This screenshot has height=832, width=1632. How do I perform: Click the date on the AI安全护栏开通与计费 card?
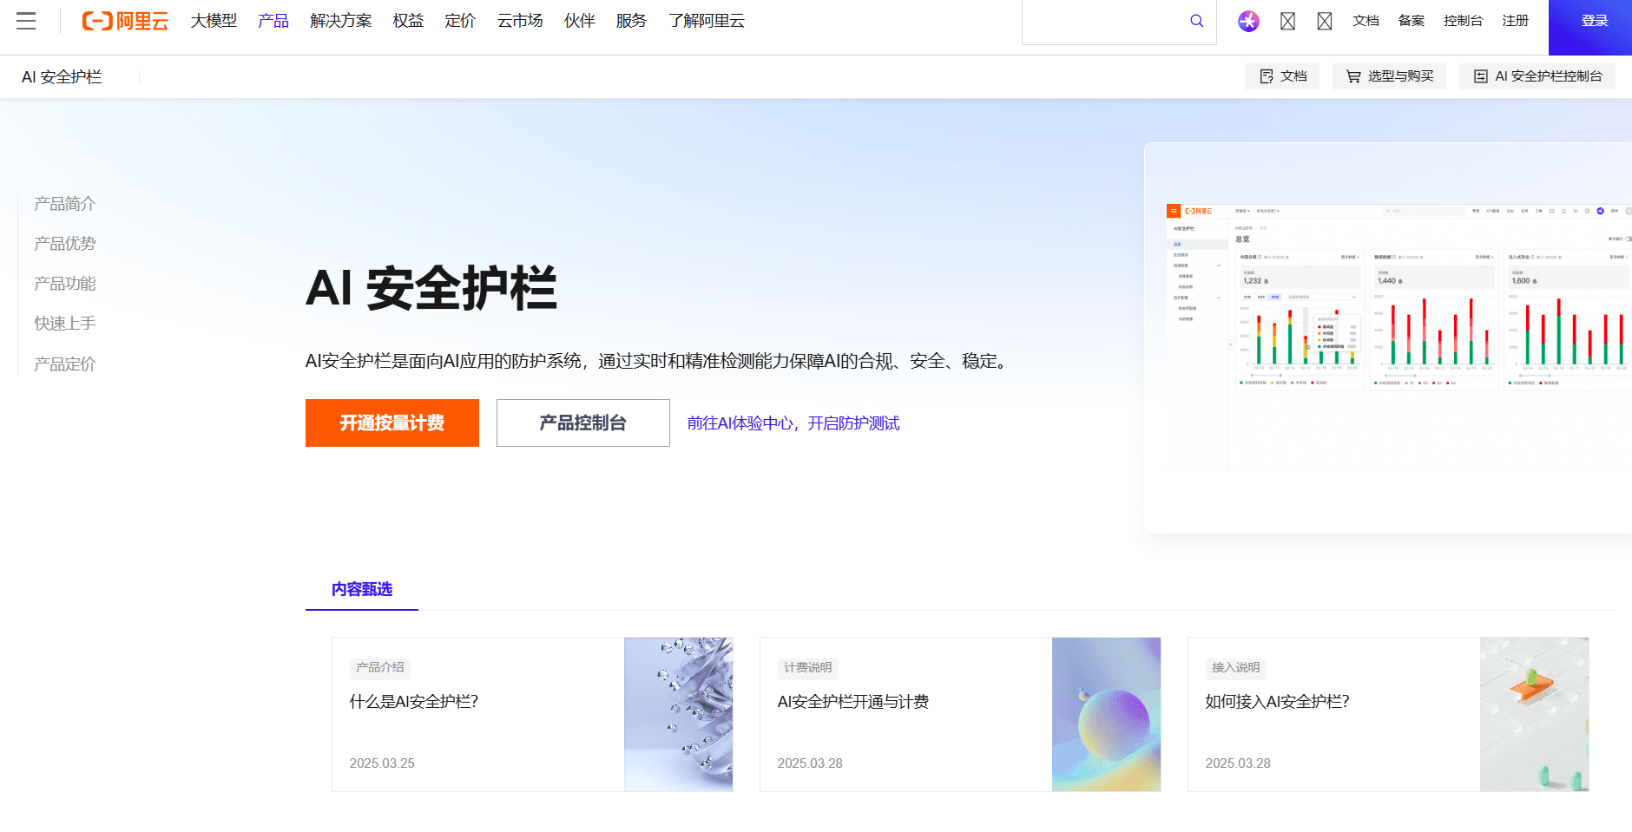(x=810, y=763)
